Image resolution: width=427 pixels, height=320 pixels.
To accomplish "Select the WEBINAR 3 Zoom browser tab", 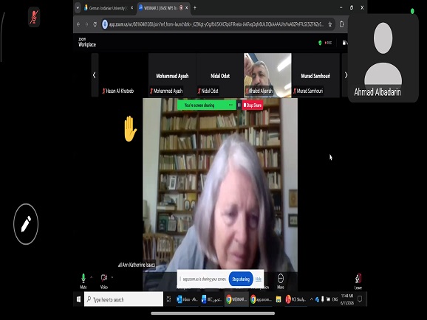I will point(160,8).
